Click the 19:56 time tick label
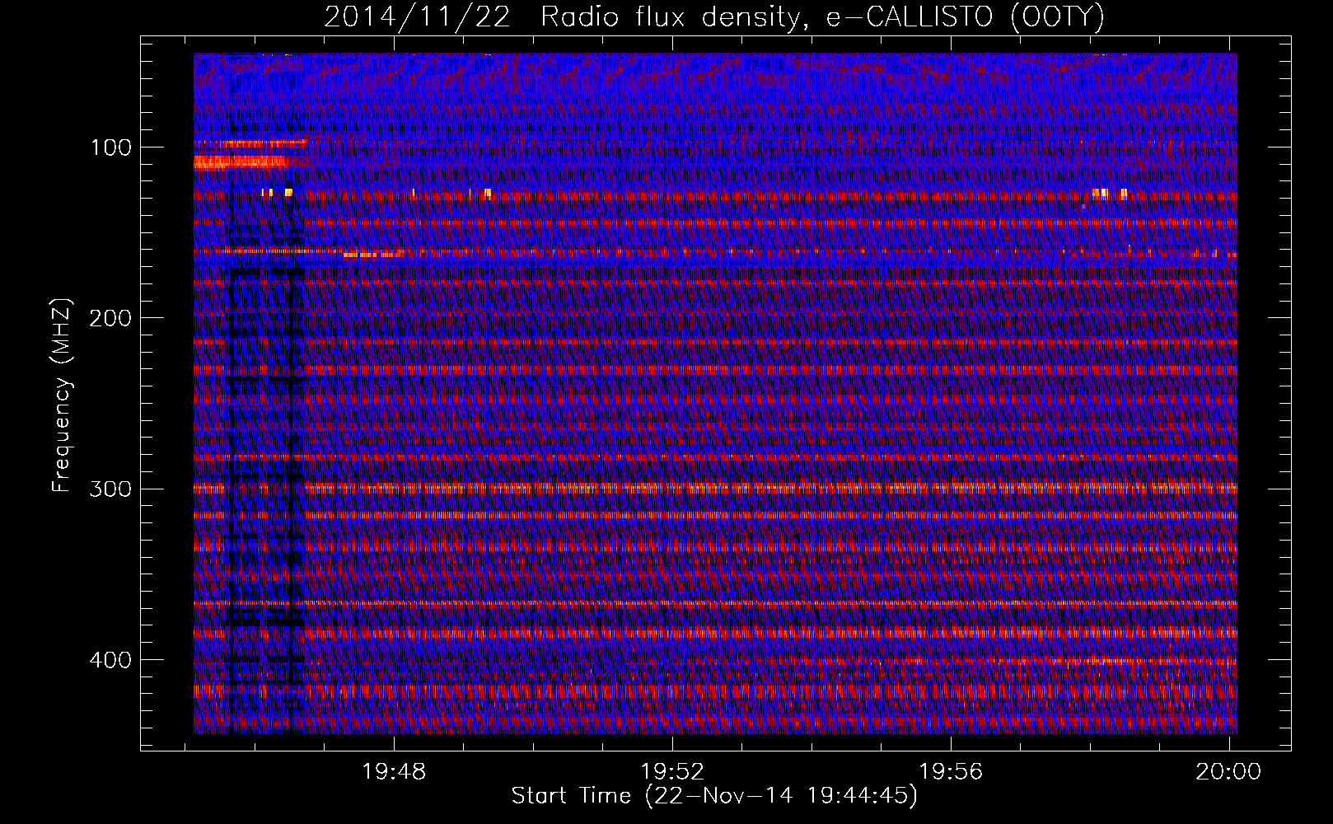 pyautogui.click(x=952, y=772)
